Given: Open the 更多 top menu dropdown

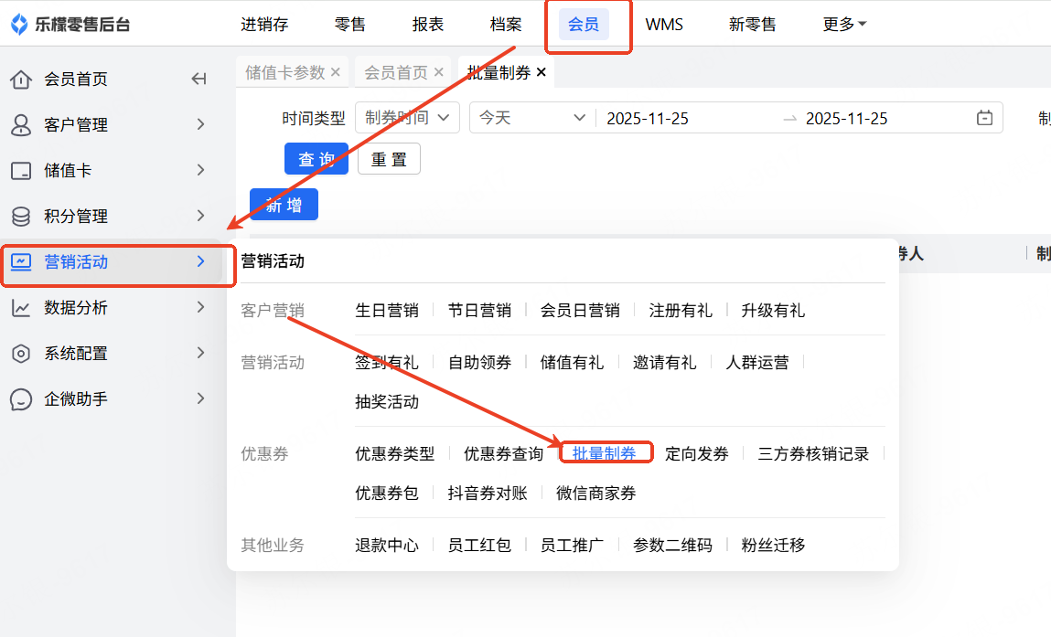Looking at the screenshot, I should point(844,24).
